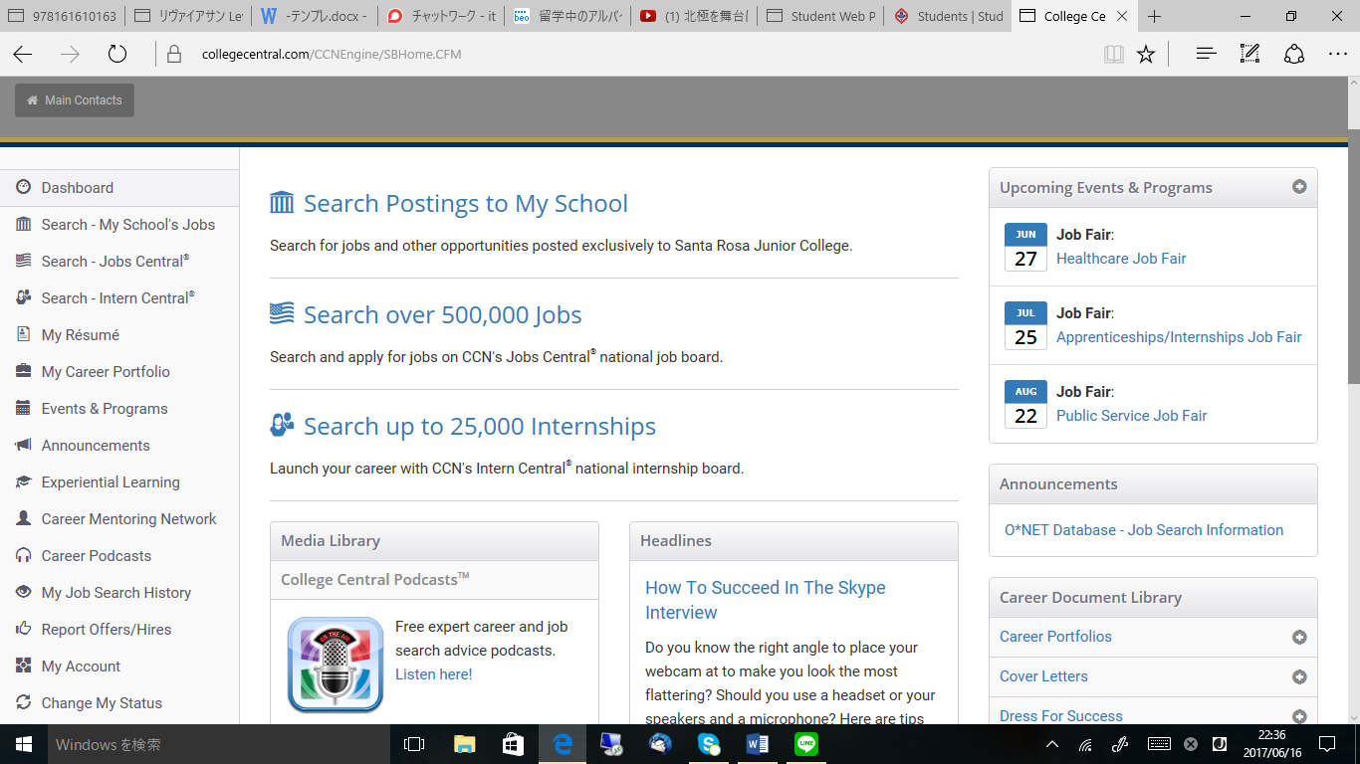This screenshot has height=764, width=1360.
Task: Switch to the Students | Stud tab
Action: pyautogui.click(x=948, y=16)
